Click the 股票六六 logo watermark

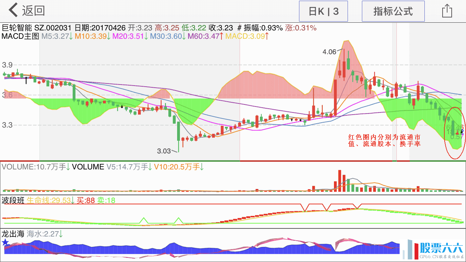click(432, 250)
